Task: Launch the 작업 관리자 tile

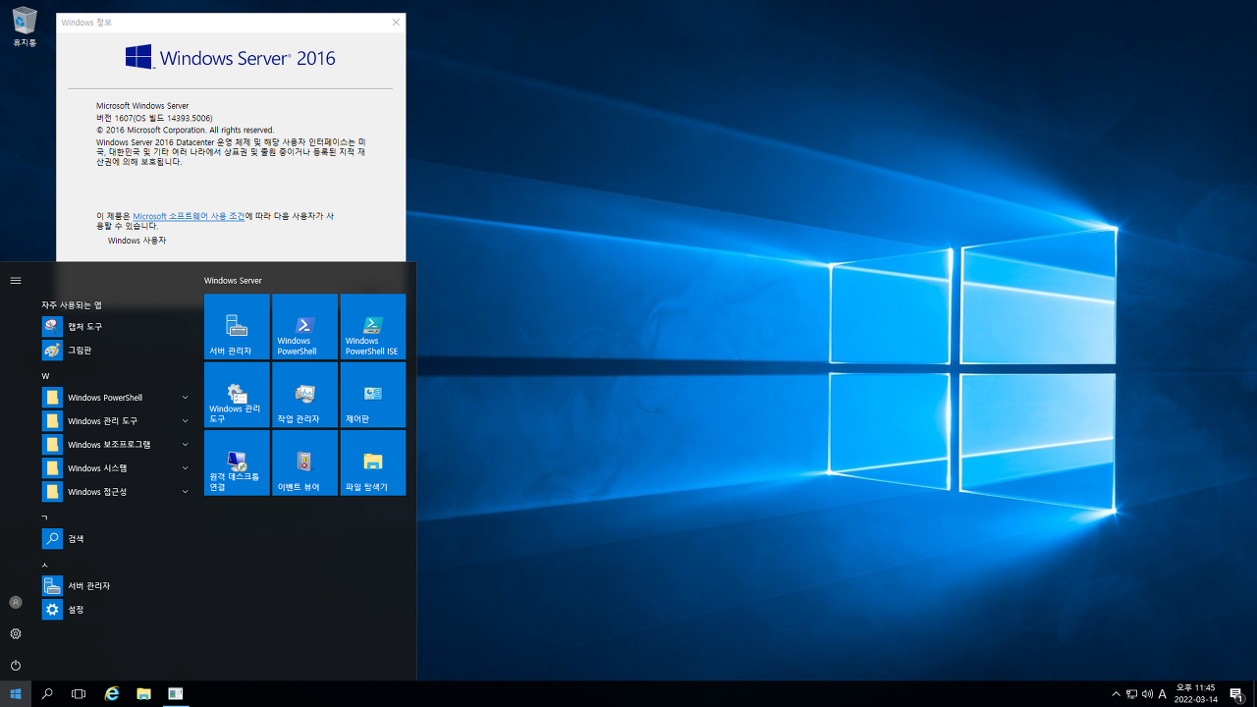Action: tap(304, 395)
